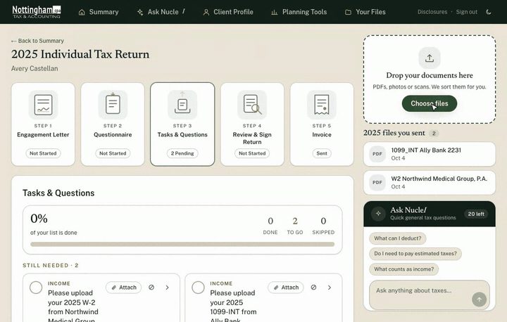Mark the W-2 Northwind task circle as done
The image size is (507, 322).
click(x=36, y=287)
